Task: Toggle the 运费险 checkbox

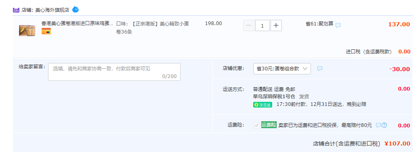Action: point(256,125)
